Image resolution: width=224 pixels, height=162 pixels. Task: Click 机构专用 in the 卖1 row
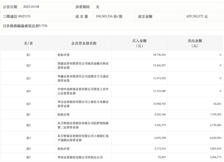63,114
